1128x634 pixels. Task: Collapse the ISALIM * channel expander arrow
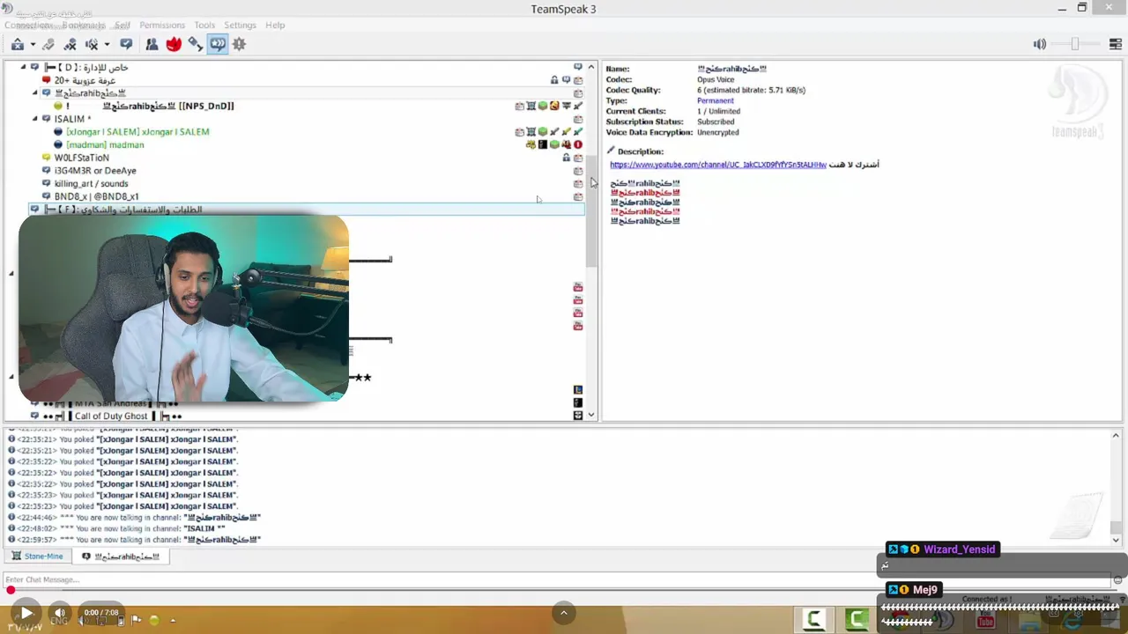pyautogui.click(x=35, y=118)
